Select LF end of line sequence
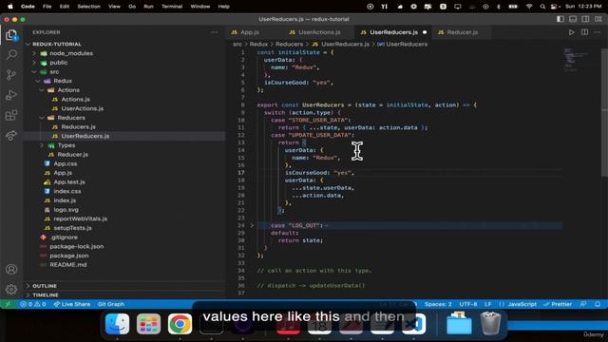Screen dimensions: 608x342 point(487,304)
